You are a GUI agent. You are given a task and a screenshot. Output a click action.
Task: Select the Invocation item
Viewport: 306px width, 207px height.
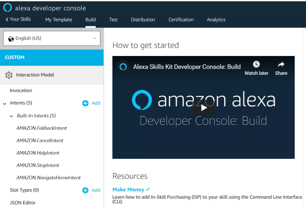point(21,91)
